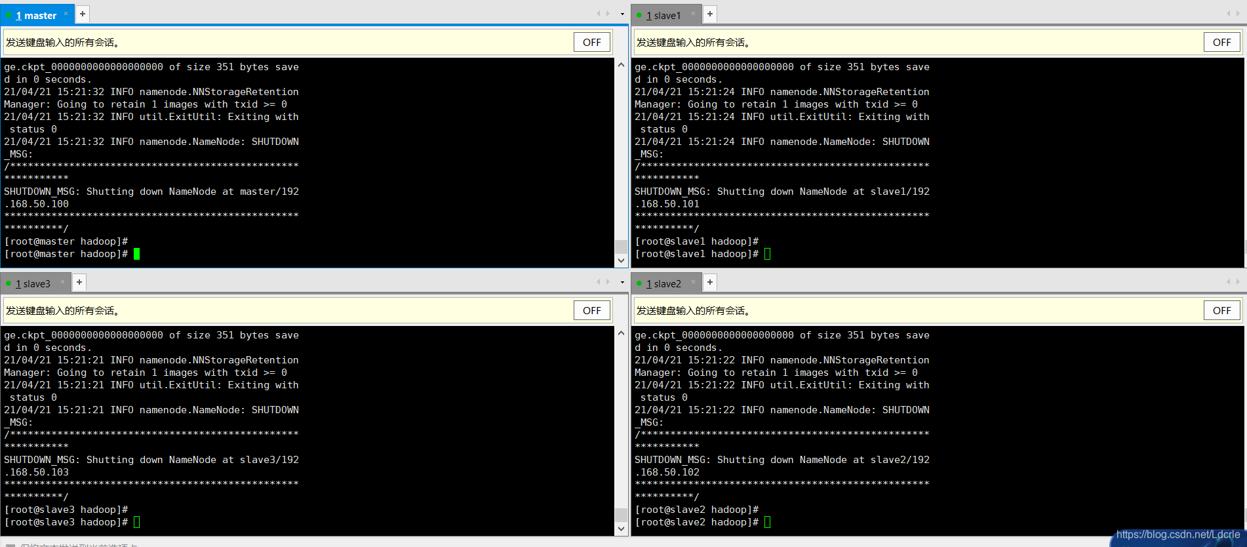
Task: Click IP fragment '.168.50.100' in master terminal
Action: [36, 204]
